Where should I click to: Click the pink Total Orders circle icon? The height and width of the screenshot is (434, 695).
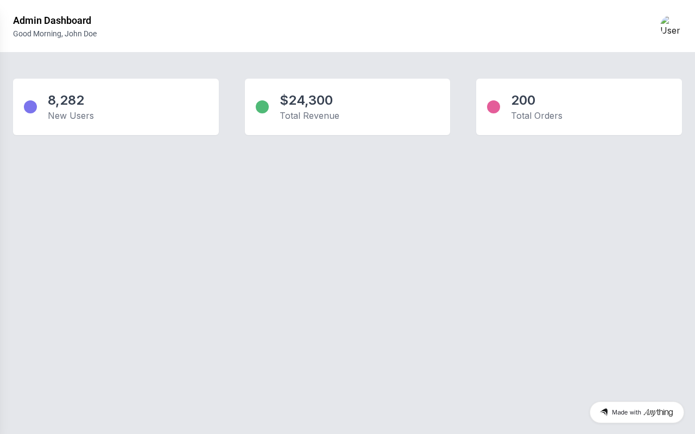tap(494, 107)
